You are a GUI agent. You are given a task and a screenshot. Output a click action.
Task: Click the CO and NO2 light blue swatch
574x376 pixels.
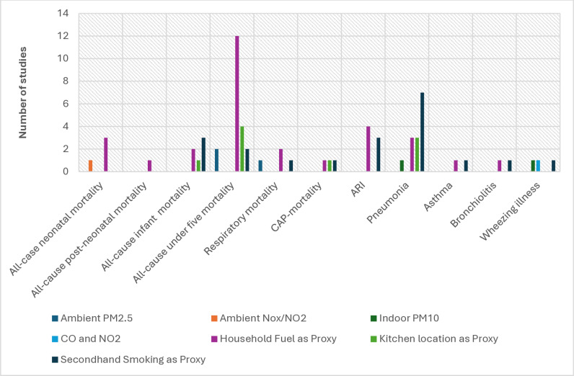pos(55,339)
